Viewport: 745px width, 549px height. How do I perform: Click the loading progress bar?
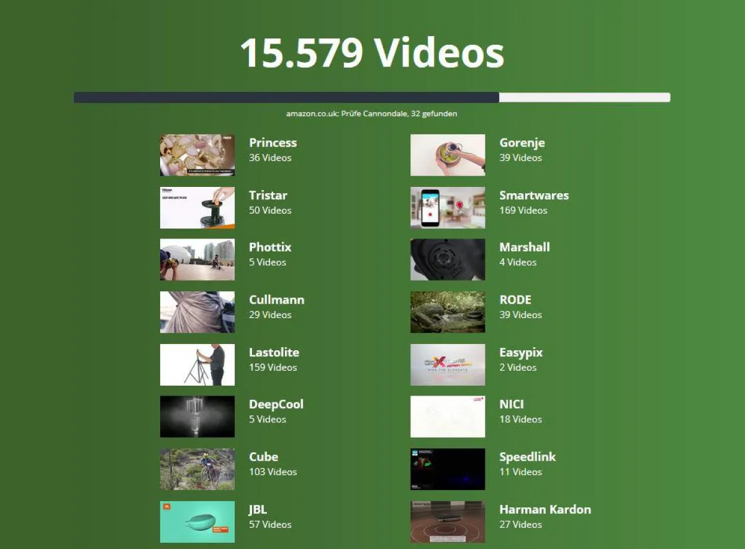pos(371,98)
